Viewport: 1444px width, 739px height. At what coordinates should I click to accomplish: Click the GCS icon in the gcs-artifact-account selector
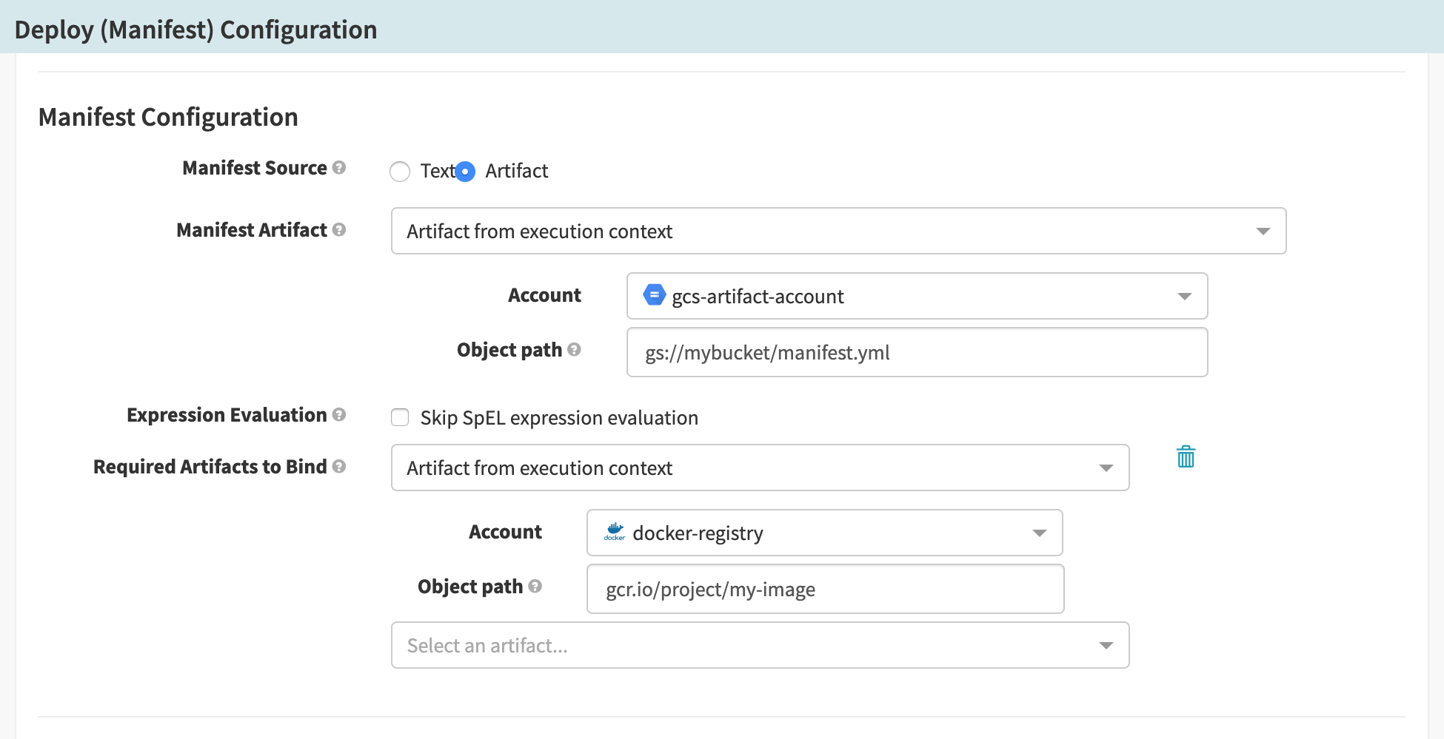(x=654, y=295)
